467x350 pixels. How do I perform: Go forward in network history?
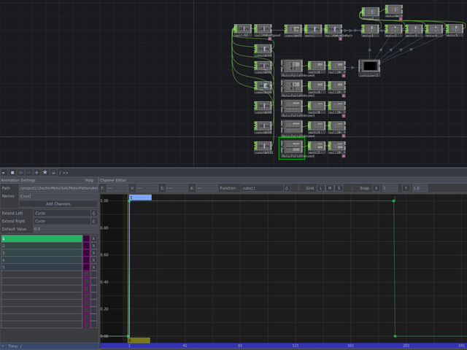point(28,173)
